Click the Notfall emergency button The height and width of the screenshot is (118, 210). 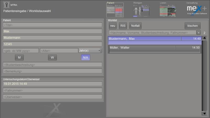(x=135, y=26)
